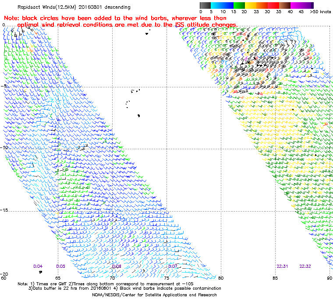Click the purple '22:31' time label
This screenshot has width=333, height=302.
pos(282,266)
